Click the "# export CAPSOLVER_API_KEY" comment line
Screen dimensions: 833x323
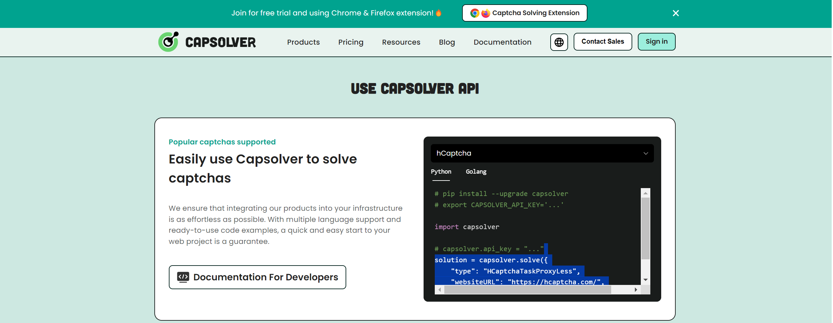pyautogui.click(x=499, y=205)
